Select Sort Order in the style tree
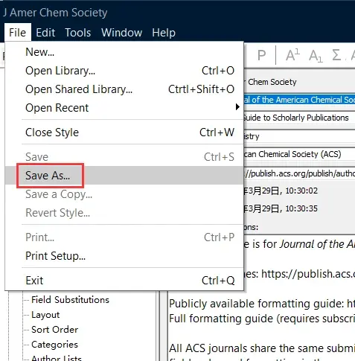 54,330
